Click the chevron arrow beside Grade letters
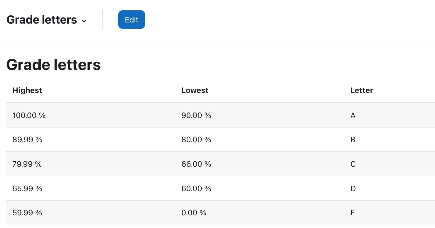The image size is (435, 228). (x=84, y=21)
